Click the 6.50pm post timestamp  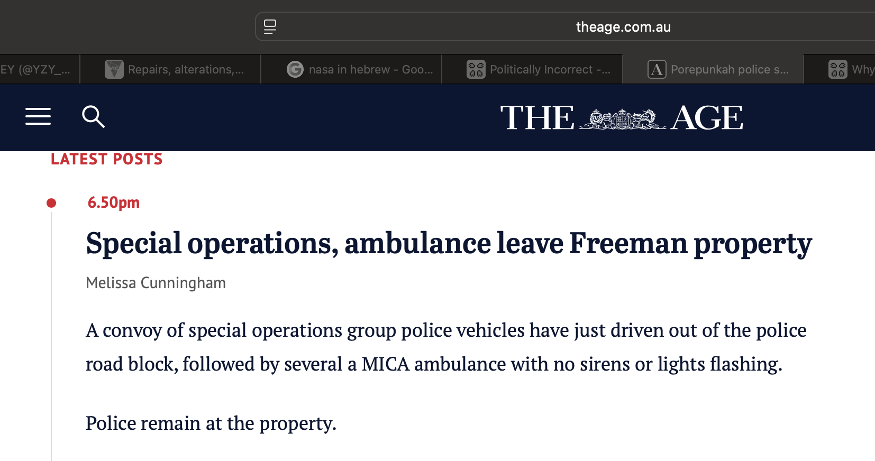pyautogui.click(x=113, y=202)
